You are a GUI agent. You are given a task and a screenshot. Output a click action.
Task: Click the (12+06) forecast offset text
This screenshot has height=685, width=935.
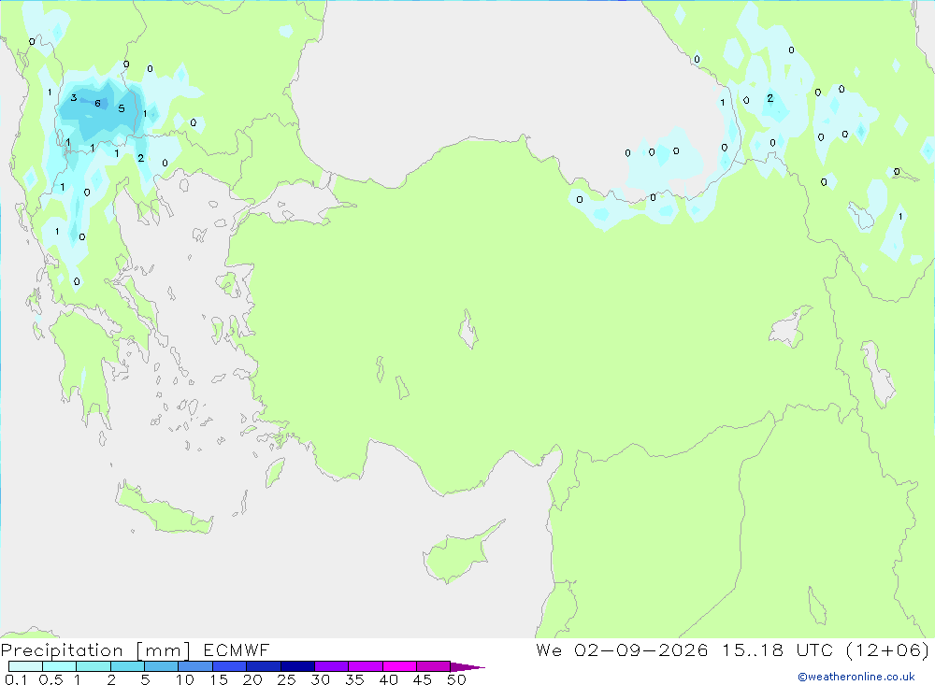click(x=887, y=649)
